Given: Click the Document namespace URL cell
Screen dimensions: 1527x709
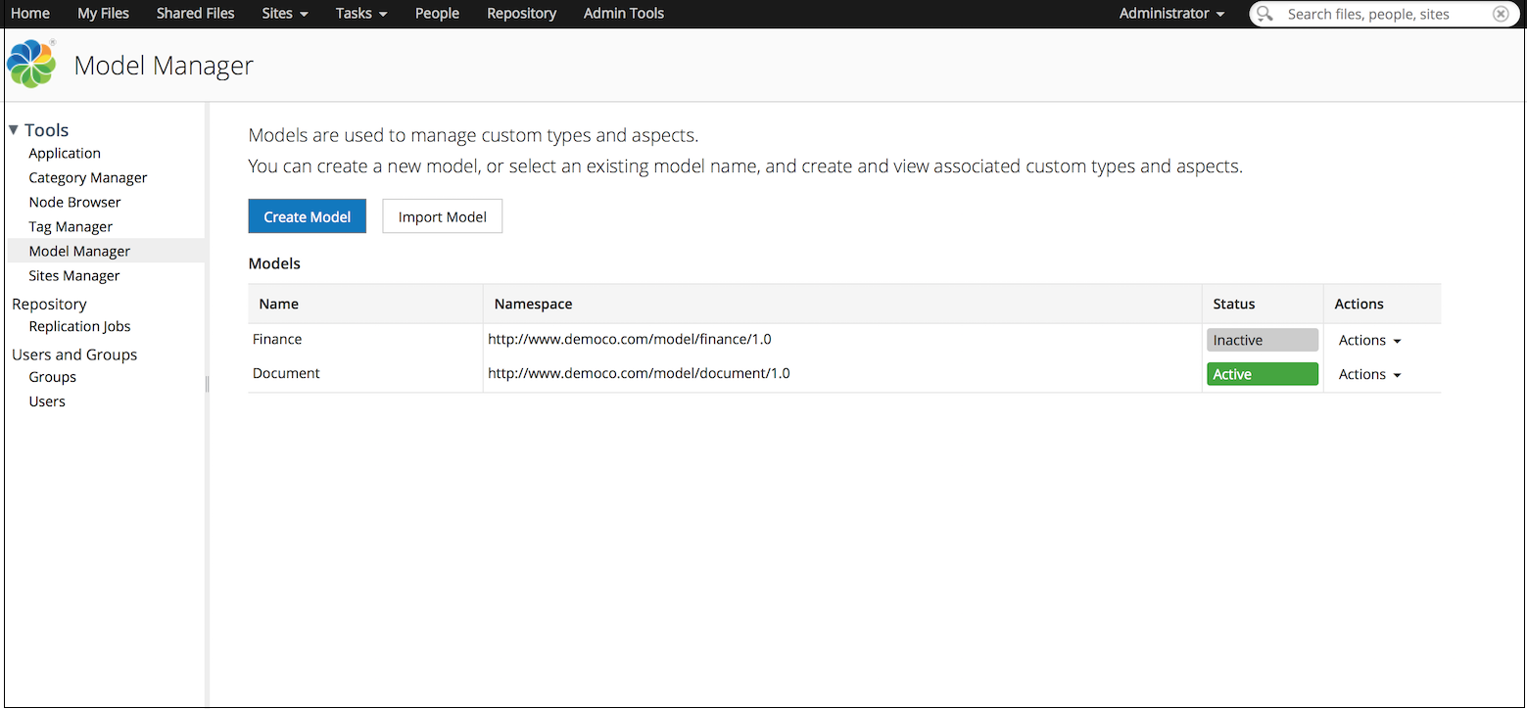Looking at the screenshot, I should [639, 374].
